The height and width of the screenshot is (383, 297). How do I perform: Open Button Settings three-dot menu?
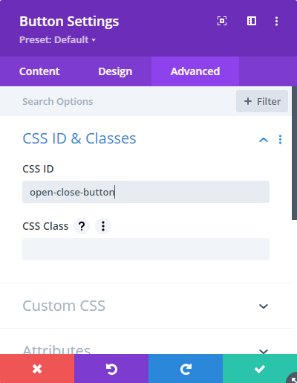[x=276, y=21]
